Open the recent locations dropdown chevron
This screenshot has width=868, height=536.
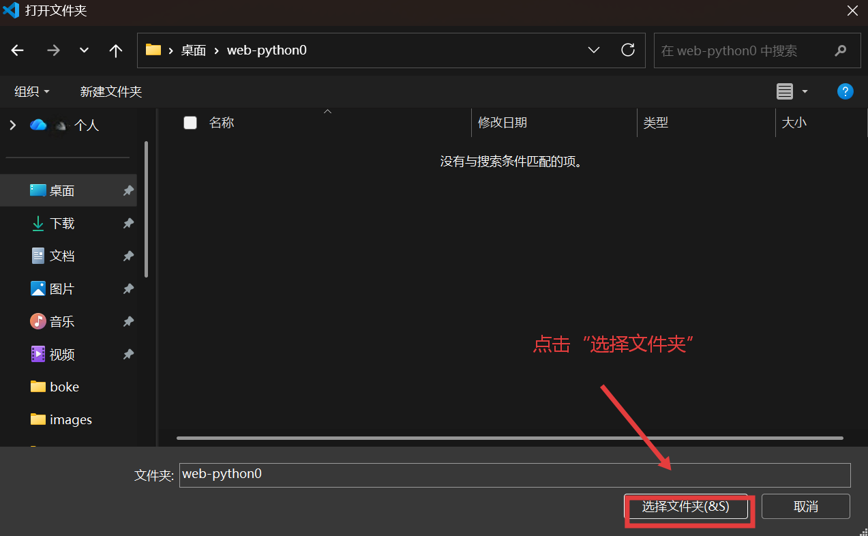85,50
